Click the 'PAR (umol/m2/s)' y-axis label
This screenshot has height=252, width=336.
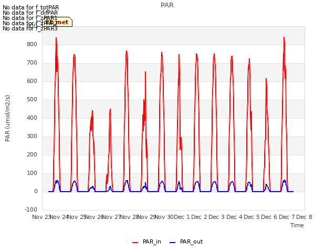7,118
